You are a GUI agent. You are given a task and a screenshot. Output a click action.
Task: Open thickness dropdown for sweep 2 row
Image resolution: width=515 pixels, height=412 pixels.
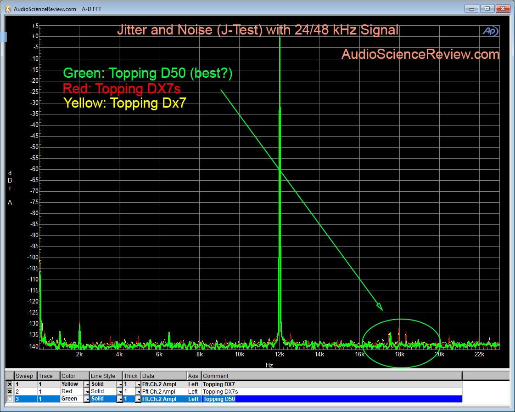click(138, 391)
